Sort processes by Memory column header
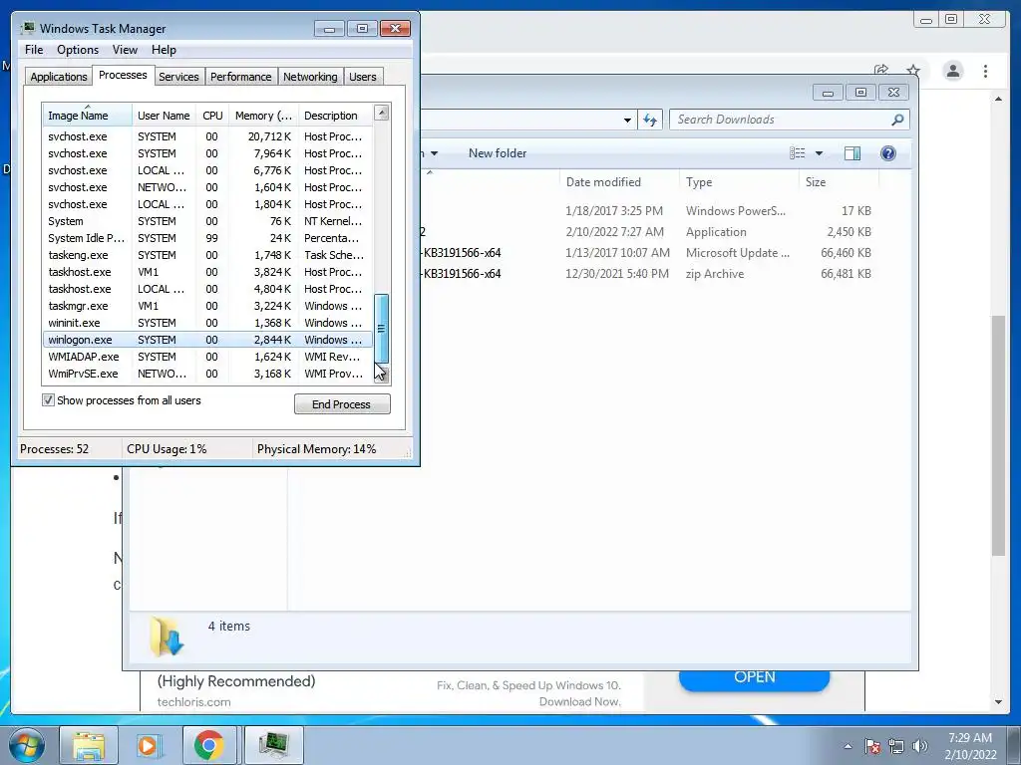Viewport: 1021px width, 765px height. pos(263,116)
